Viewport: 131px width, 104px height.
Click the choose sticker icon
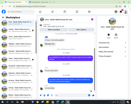48,95
